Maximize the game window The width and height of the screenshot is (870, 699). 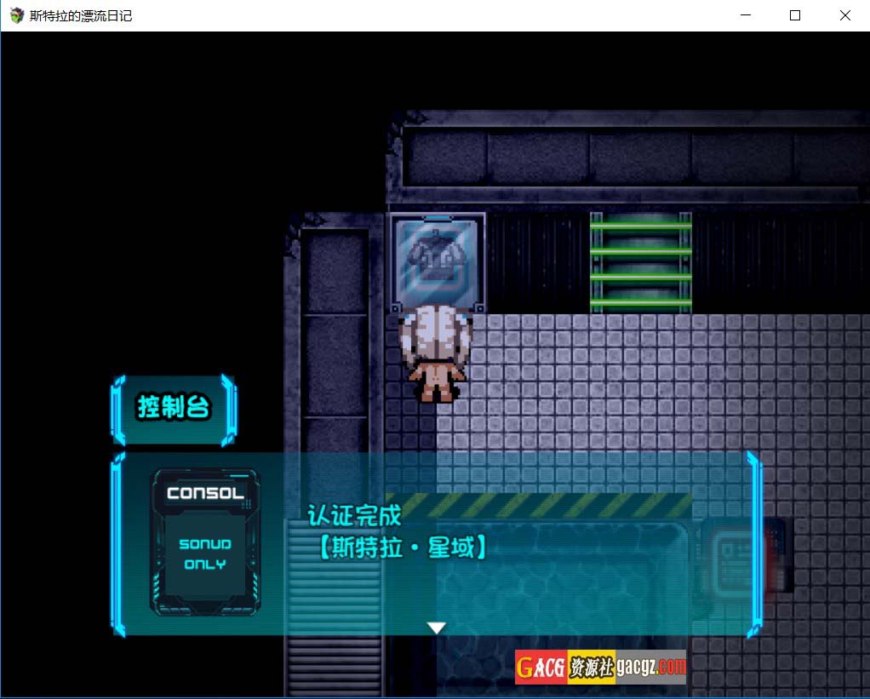coord(795,15)
